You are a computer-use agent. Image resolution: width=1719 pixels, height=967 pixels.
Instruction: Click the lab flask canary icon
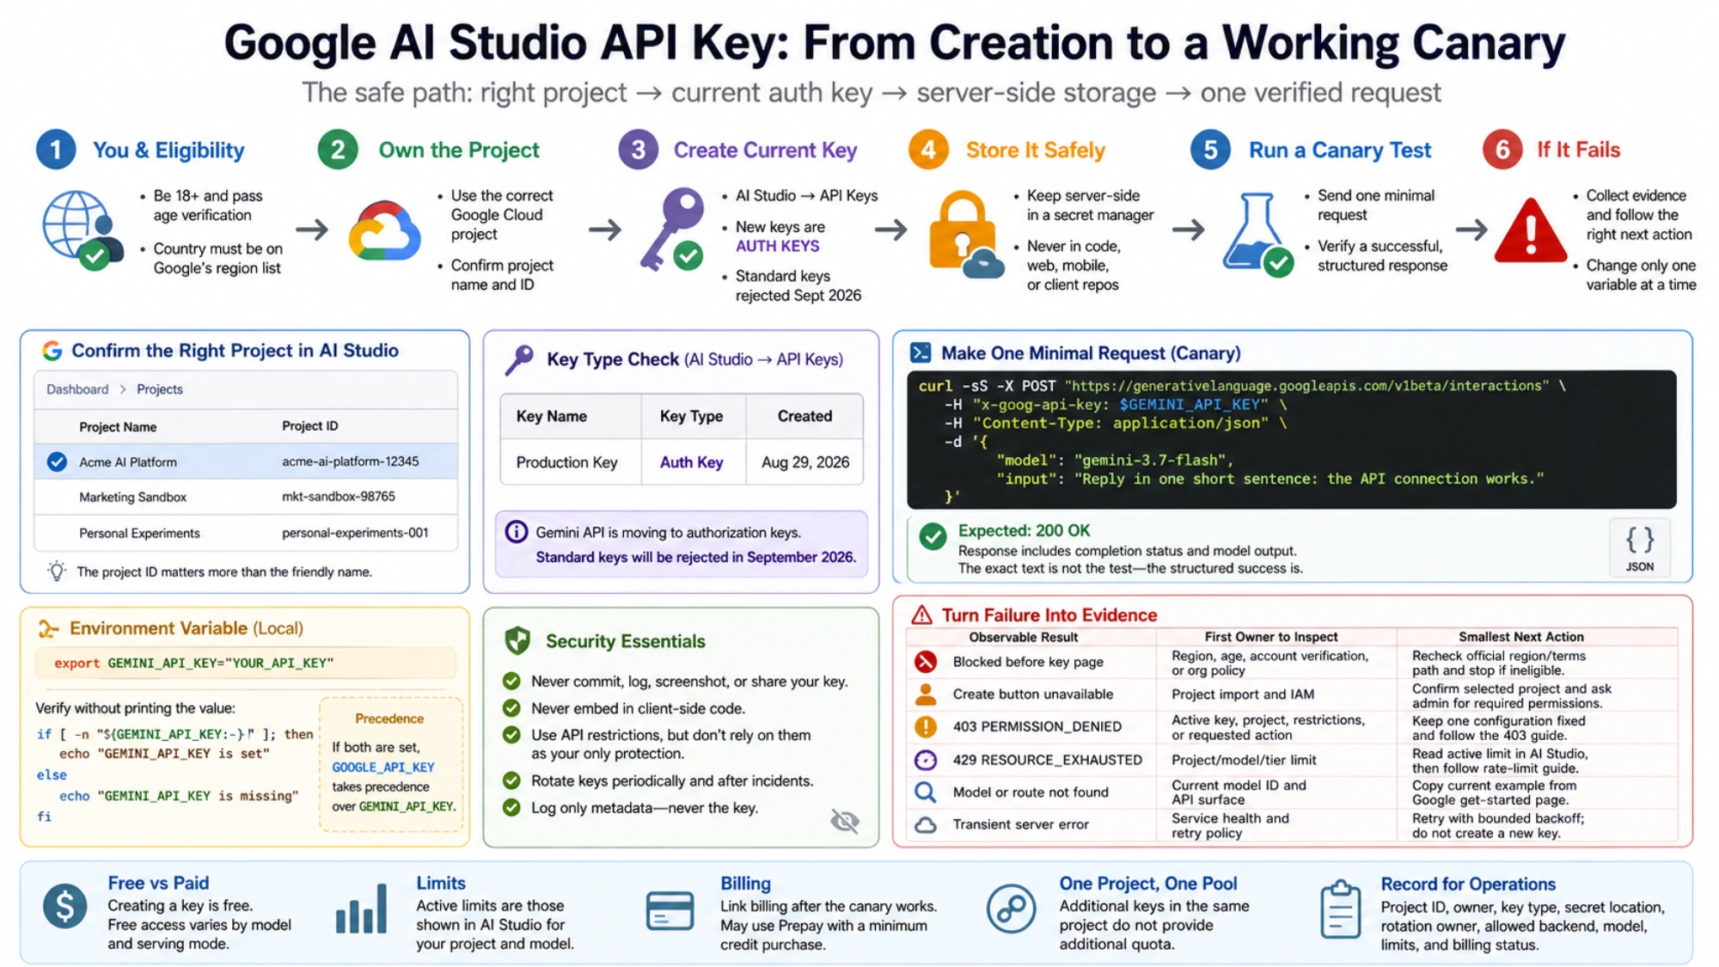click(1258, 234)
